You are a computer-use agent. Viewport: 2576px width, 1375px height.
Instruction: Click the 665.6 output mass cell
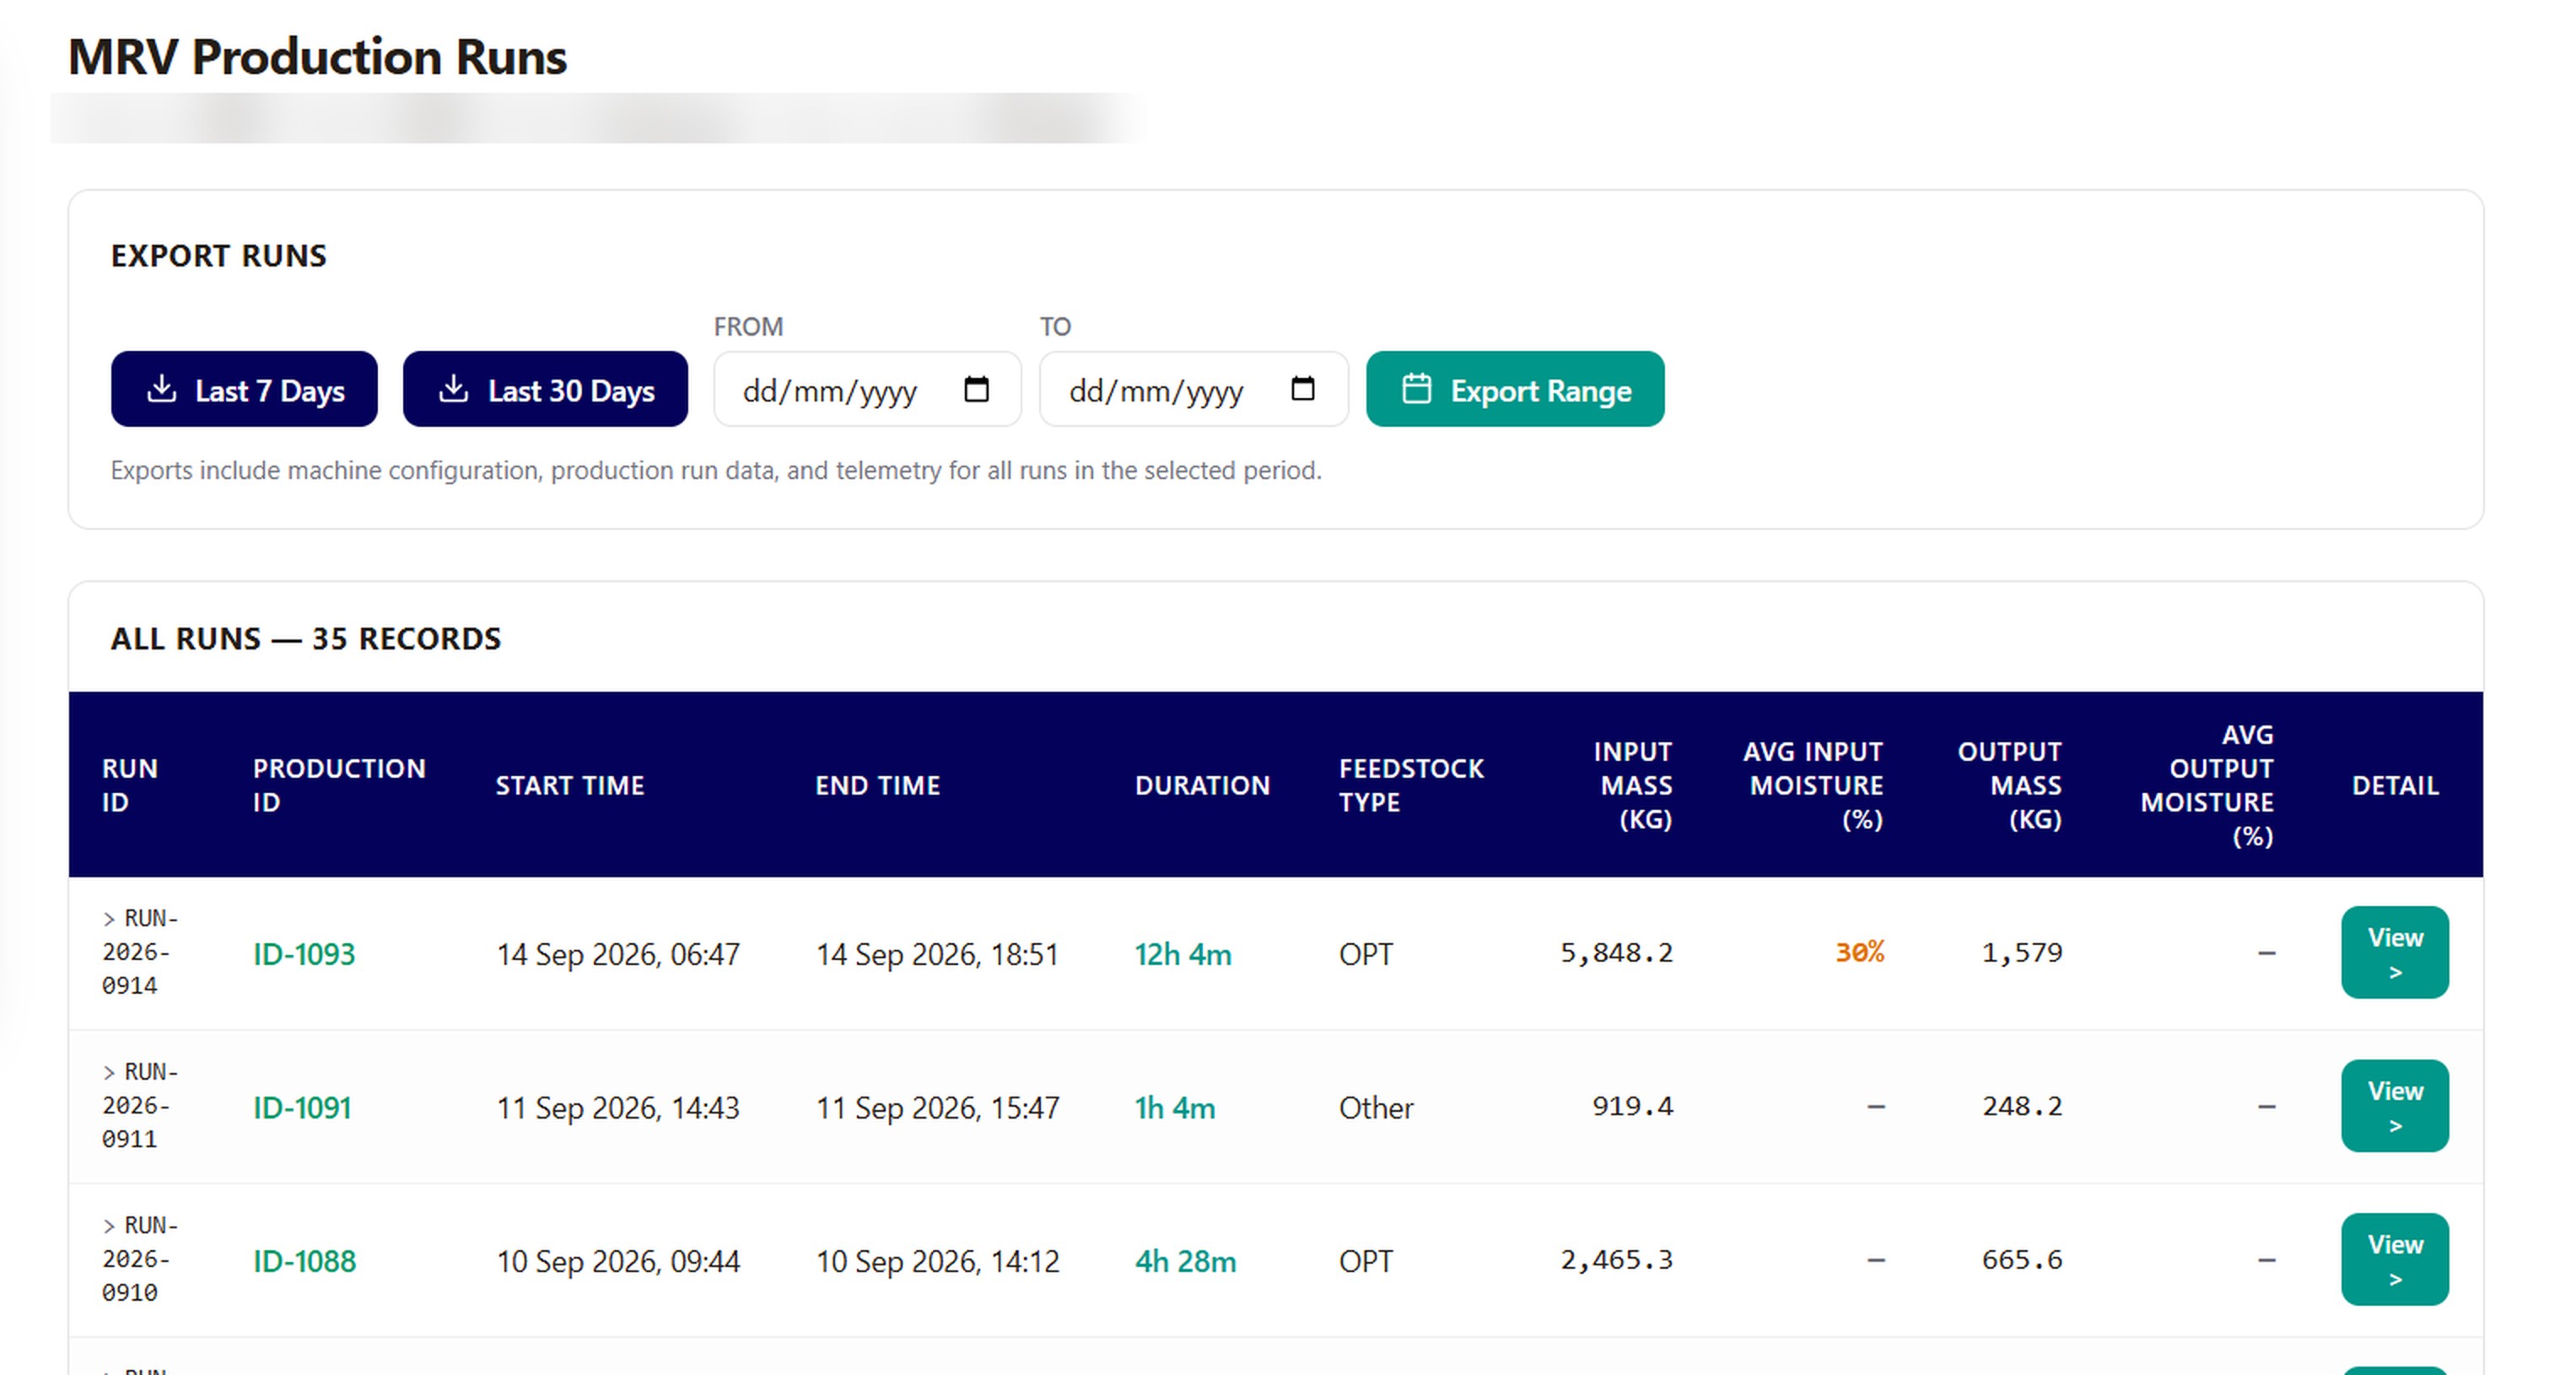tap(2022, 1260)
